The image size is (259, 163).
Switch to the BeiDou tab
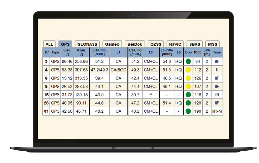pyautogui.click(x=135, y=44)
